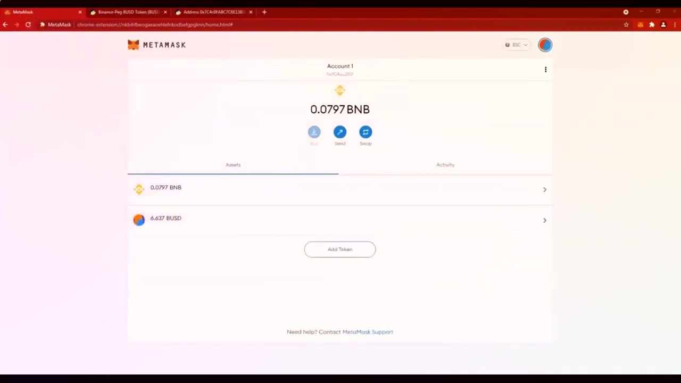Image resolution: width=681 pixels, height=383 pixels.
Task: Click the round icon left of the minimize button
Action: tap(626, 12)
